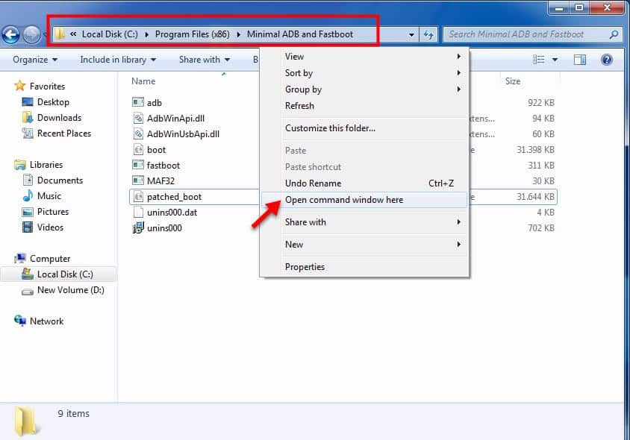The height and width of the screenshot is (440, 630).
Task: Go back with the Back arrow button
Action: tap(11, 34)
